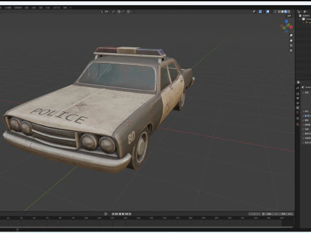Toggle the show gizmo button

(x=260, y=12)
